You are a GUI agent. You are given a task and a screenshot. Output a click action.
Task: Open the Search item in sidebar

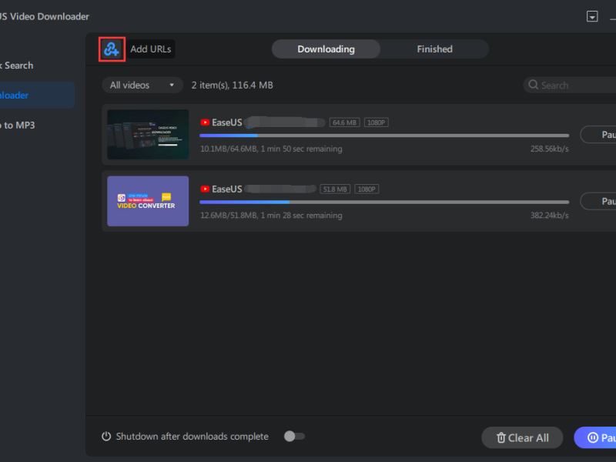[x=16, y=65]
